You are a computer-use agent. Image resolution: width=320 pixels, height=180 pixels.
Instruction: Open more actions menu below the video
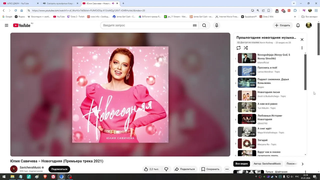[x=227, y=169]
